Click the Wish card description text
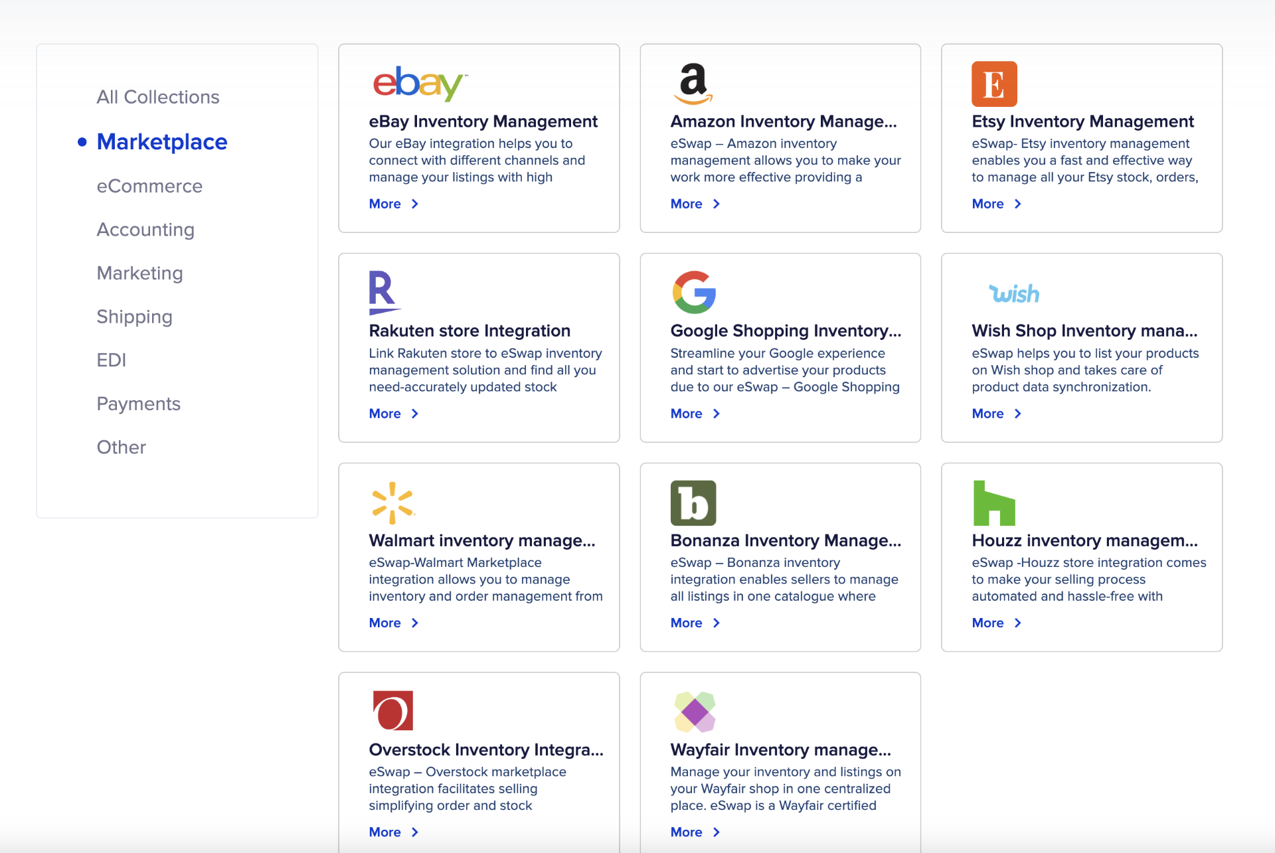This screenshot has width=1275, height=853. [x=1085, y=370]
